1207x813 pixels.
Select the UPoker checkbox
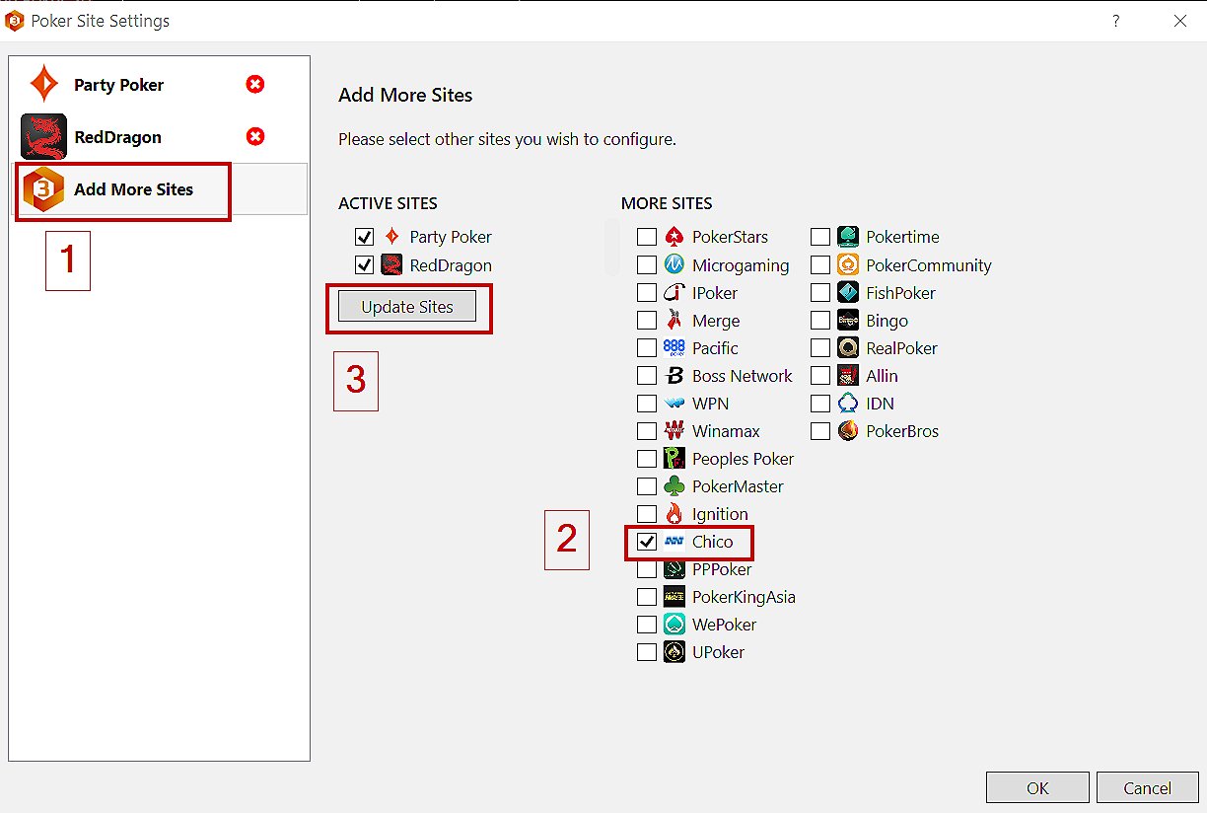(x=647, y=651)
